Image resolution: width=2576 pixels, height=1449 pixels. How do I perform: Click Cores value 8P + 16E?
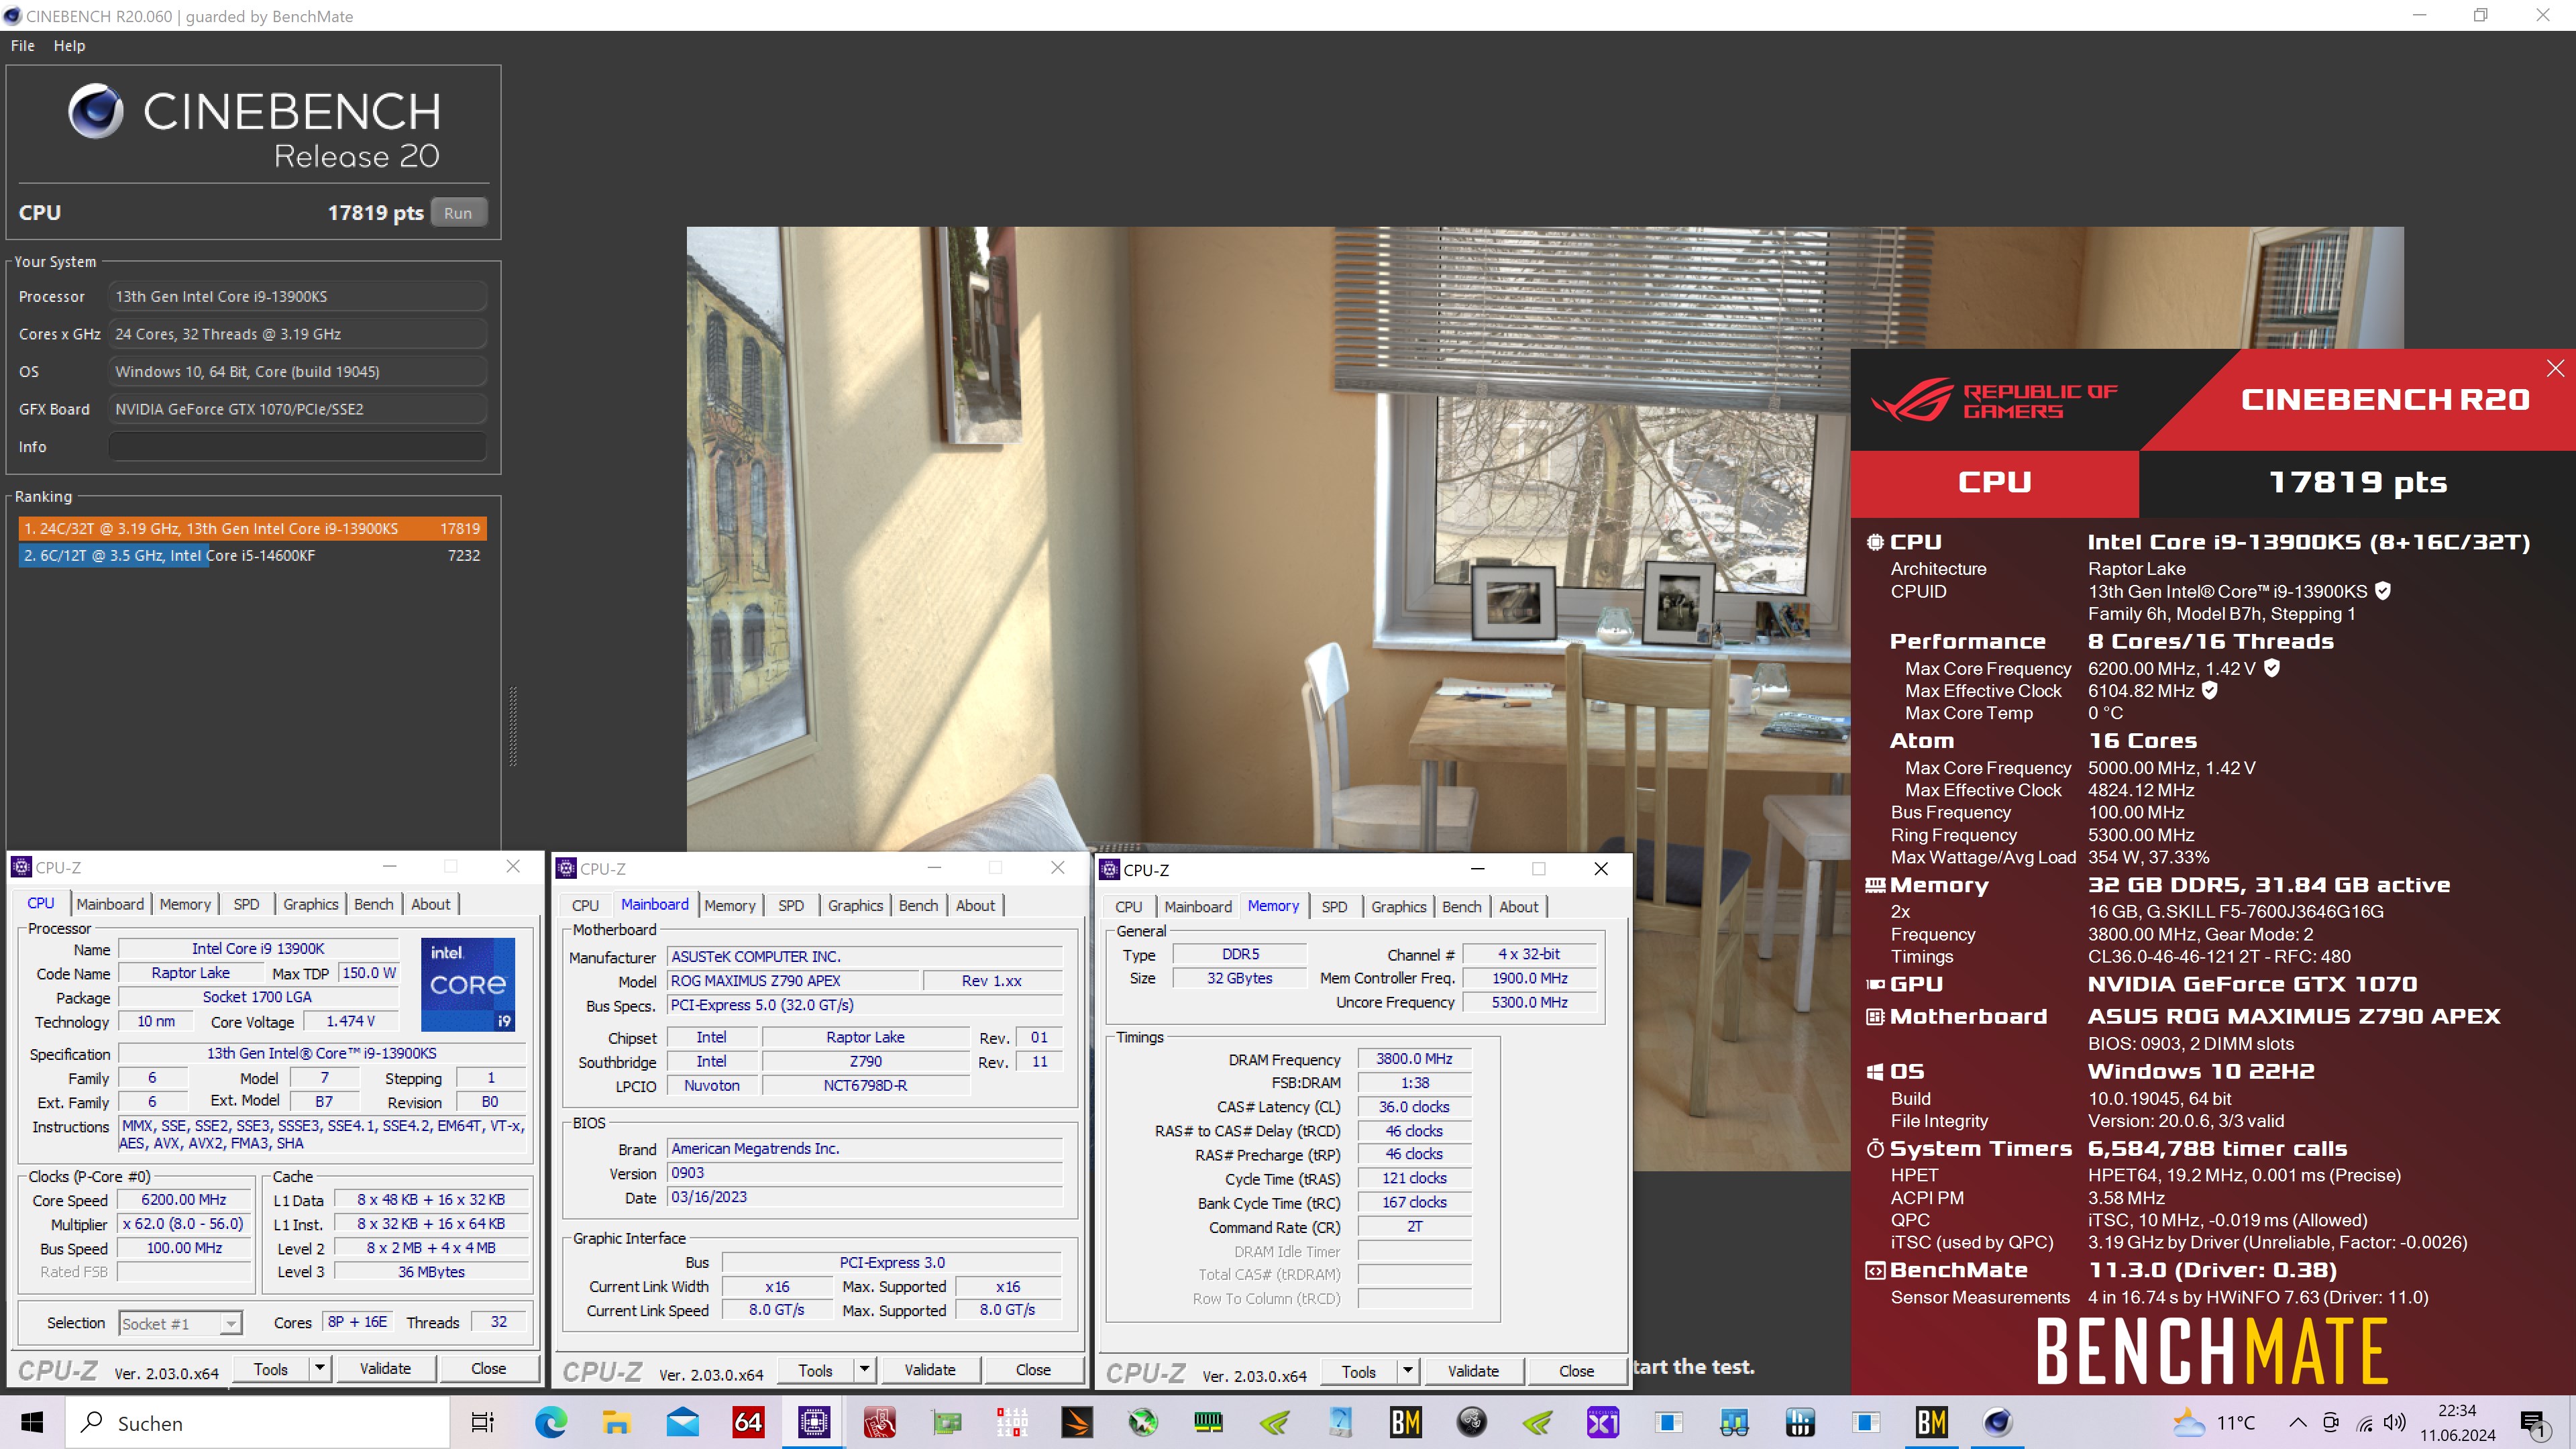[x=357, y=1322]
